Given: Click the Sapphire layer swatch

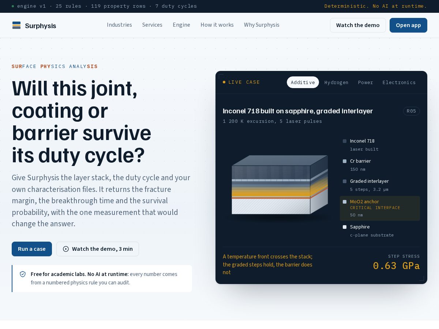Looking at the screenshot, I should point(345,227).
